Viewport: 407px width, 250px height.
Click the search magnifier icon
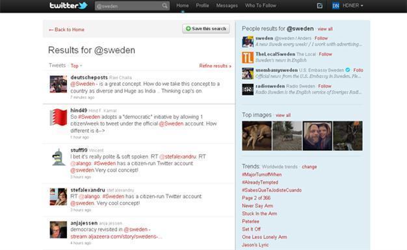coord(164,5)
